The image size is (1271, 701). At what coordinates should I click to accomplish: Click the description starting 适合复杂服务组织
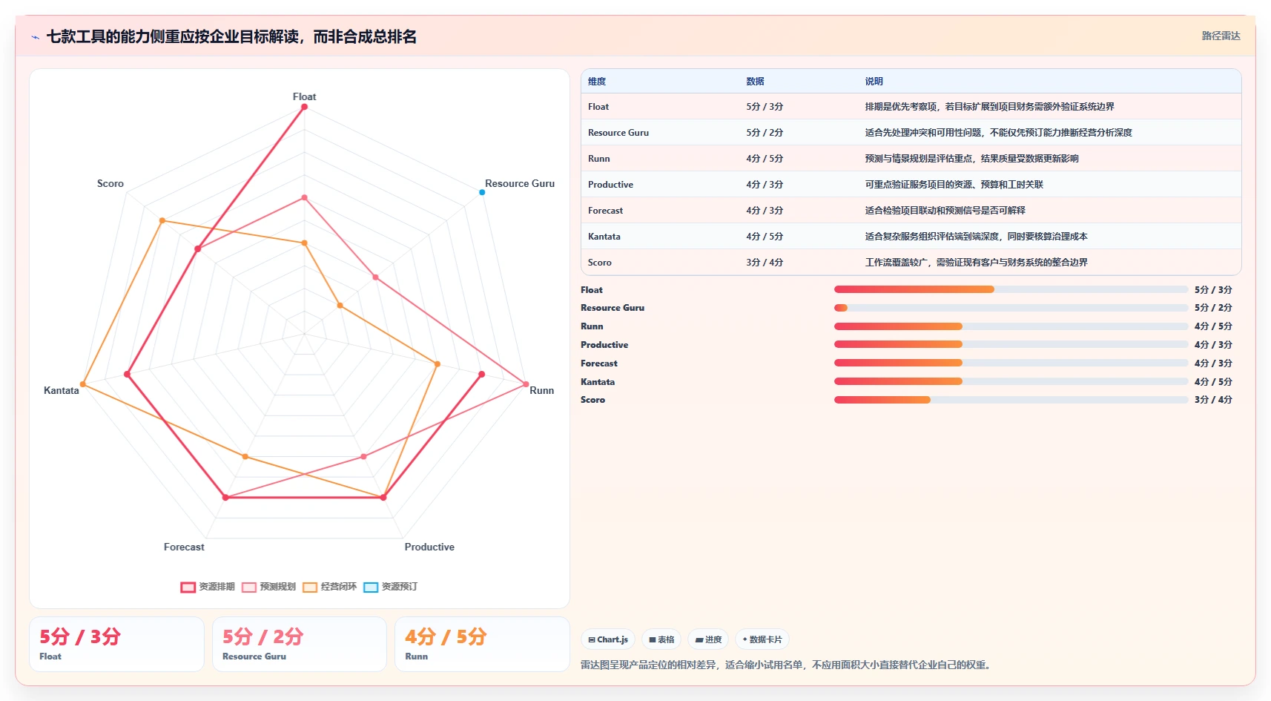click(976, 237)
